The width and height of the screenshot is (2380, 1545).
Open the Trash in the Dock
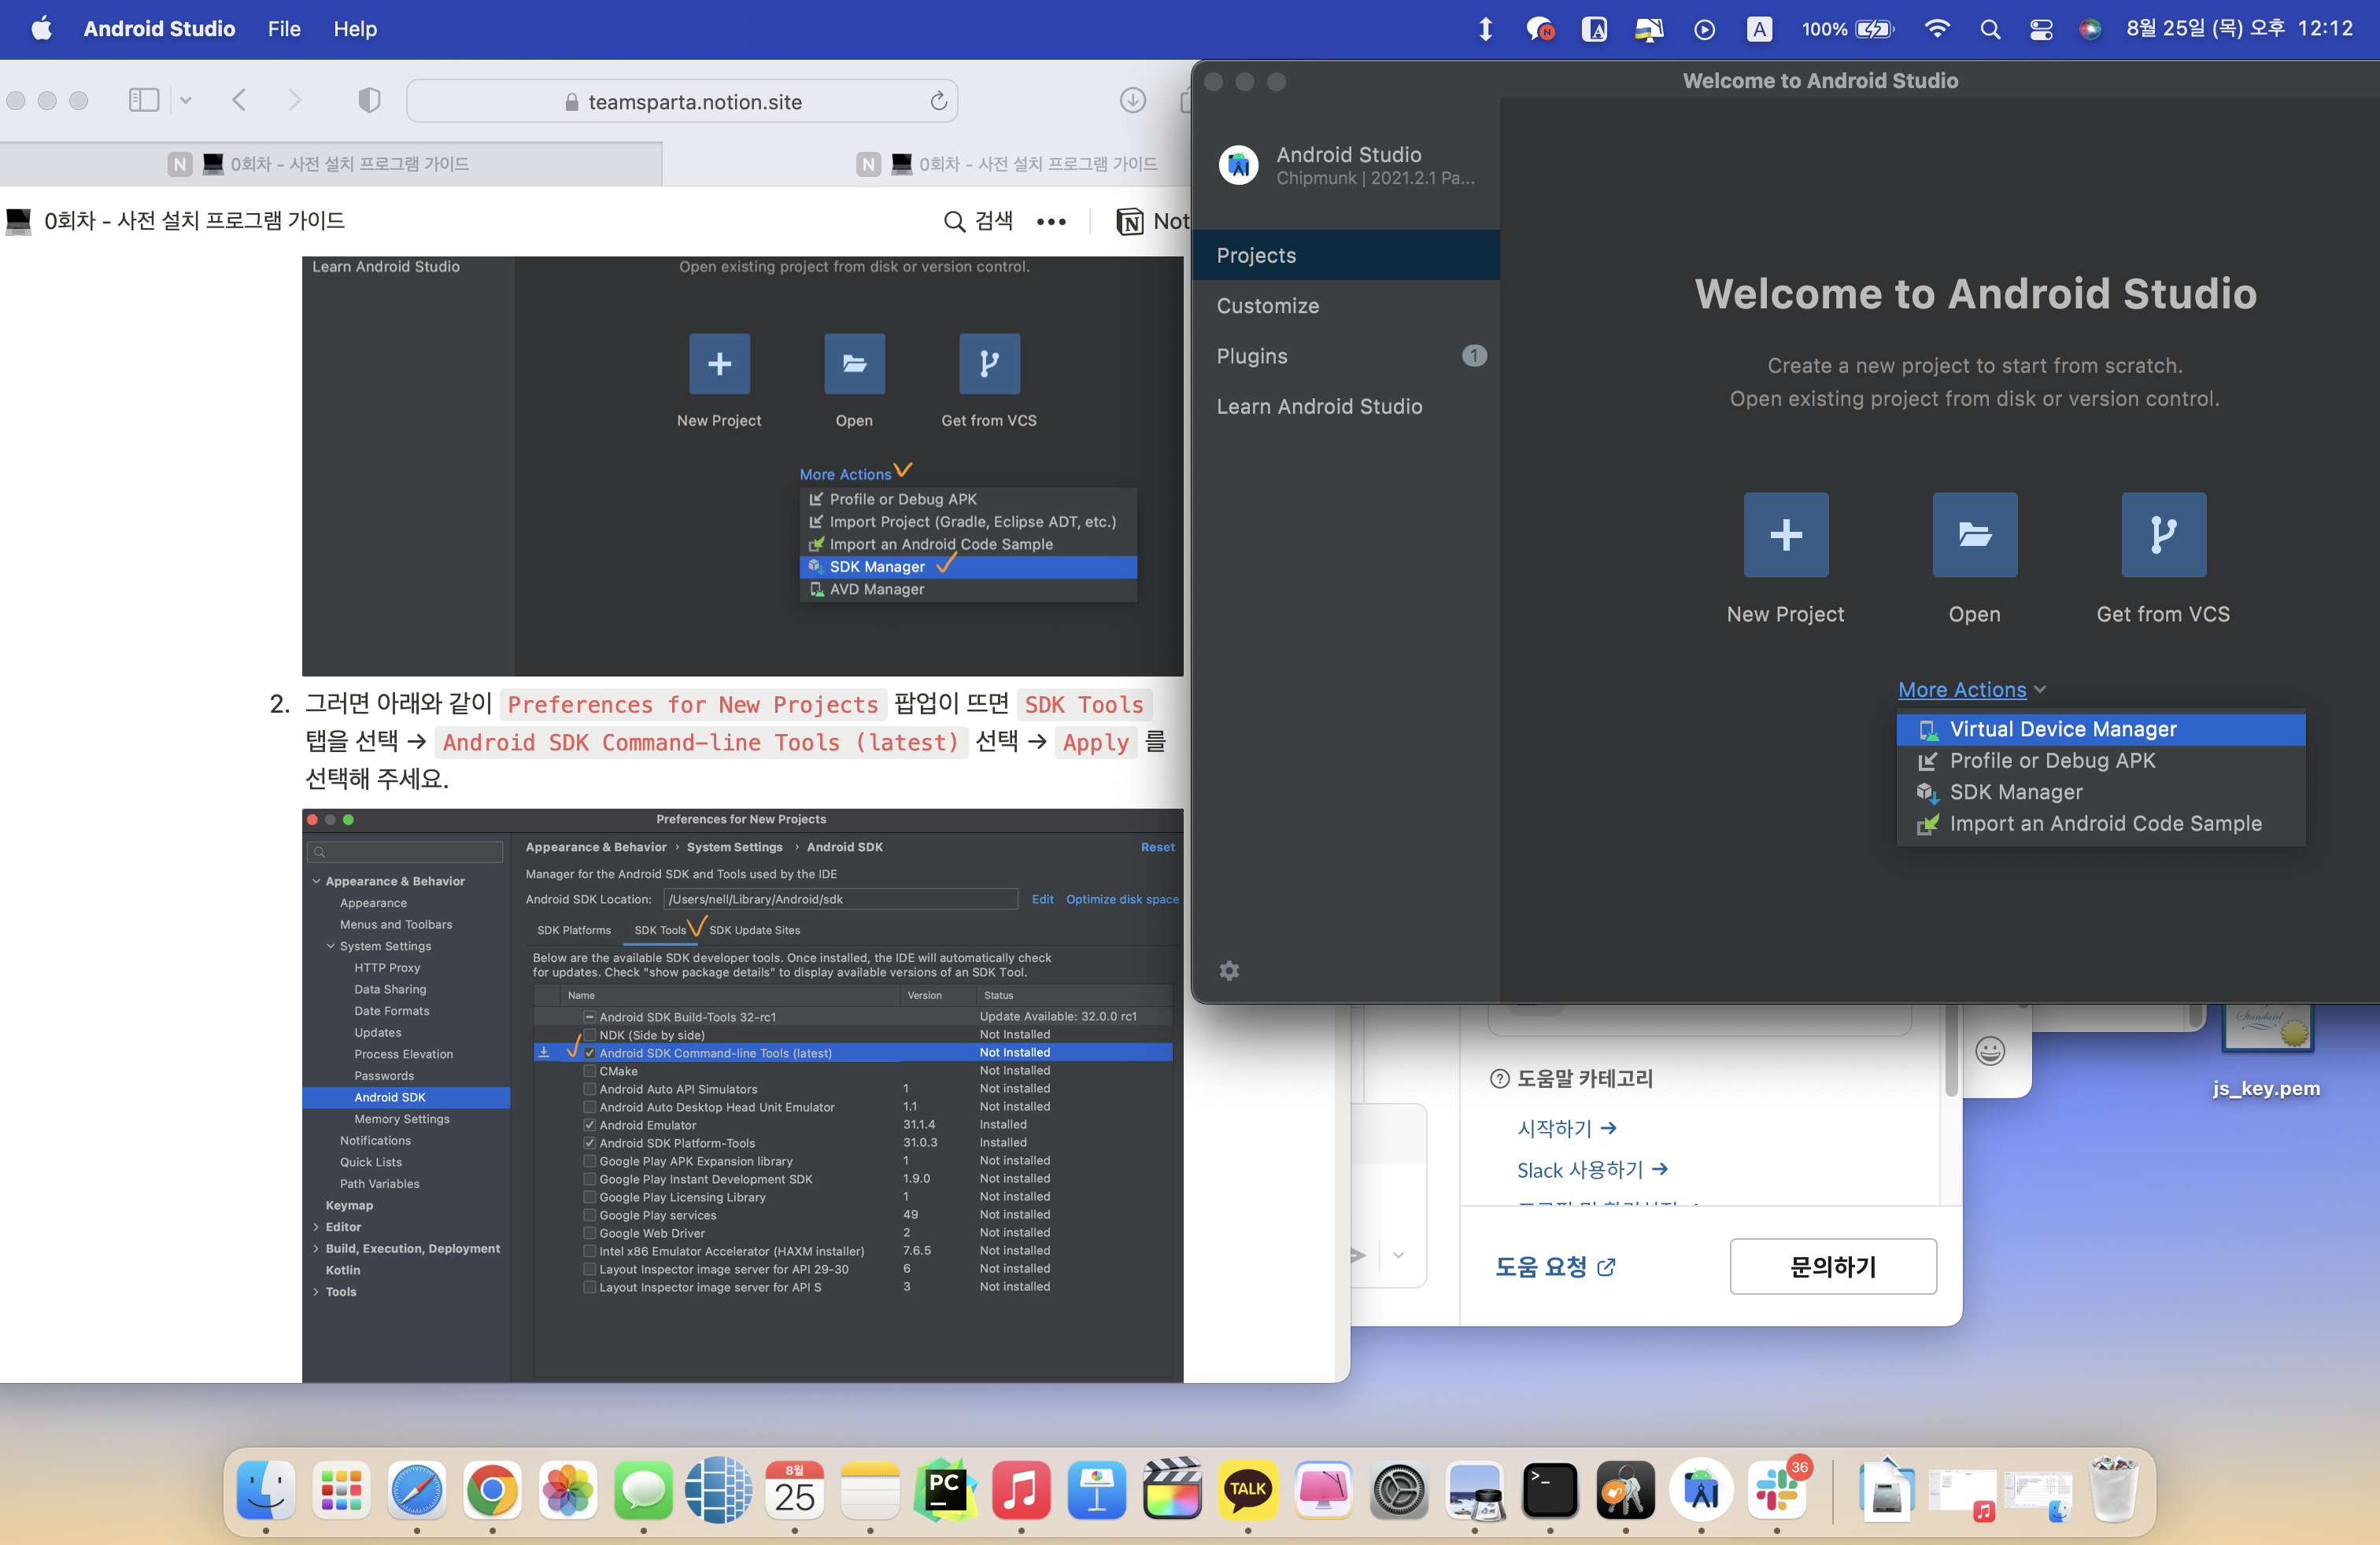(2113, 1489)
